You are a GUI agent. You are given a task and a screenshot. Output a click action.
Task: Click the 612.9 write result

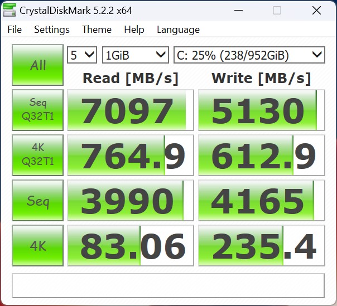261,155
